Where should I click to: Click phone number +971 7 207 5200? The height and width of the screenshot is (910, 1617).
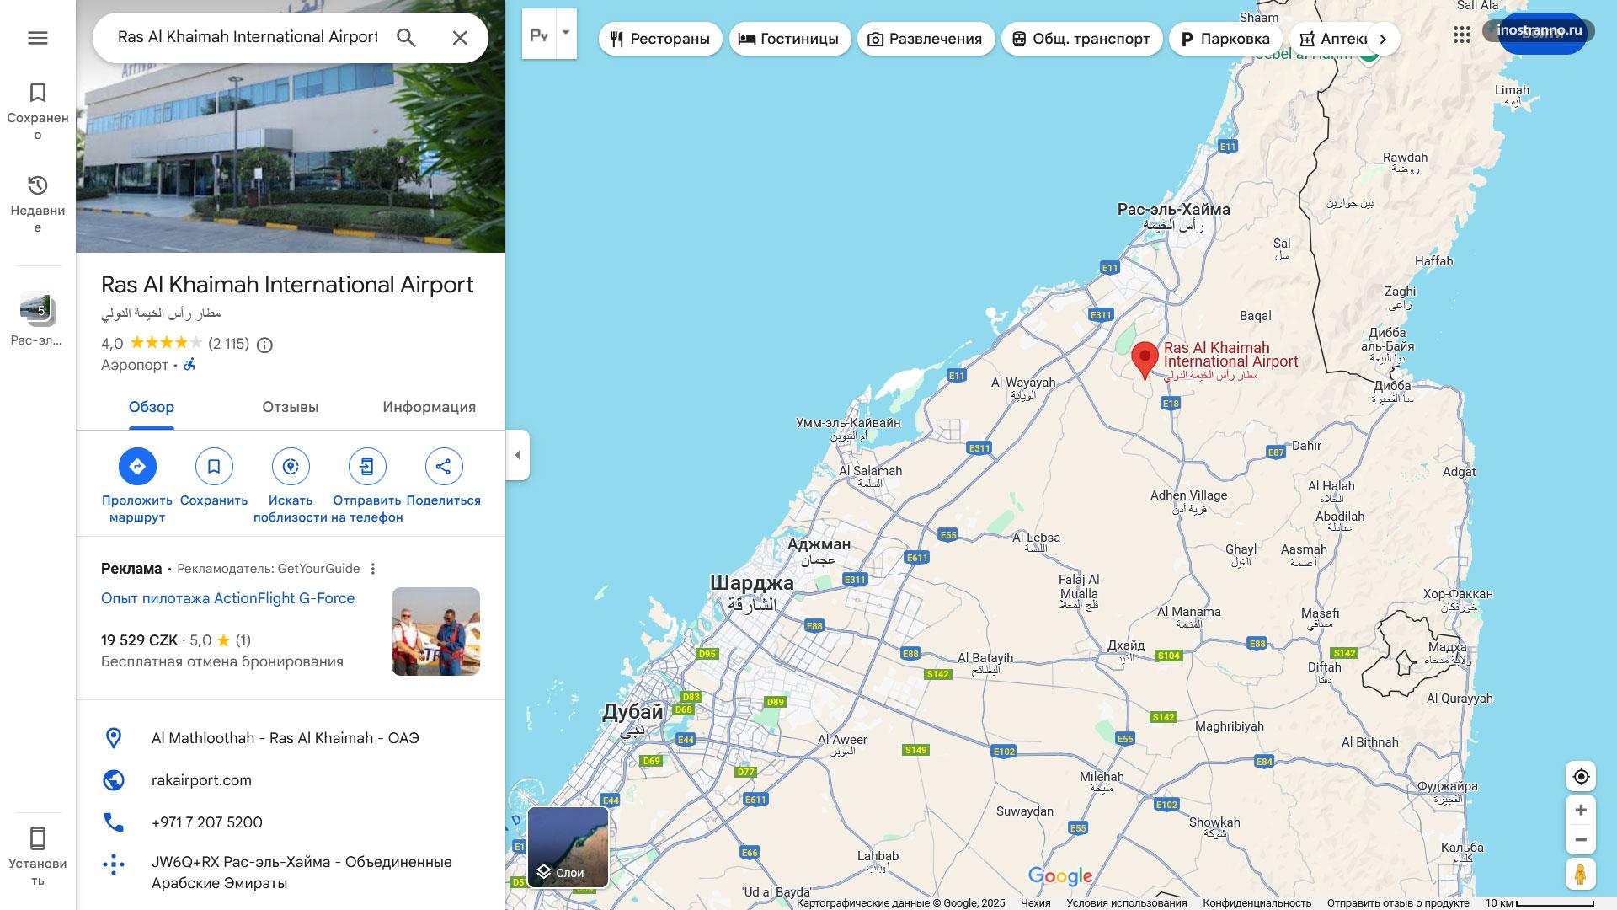click(207, 822)
